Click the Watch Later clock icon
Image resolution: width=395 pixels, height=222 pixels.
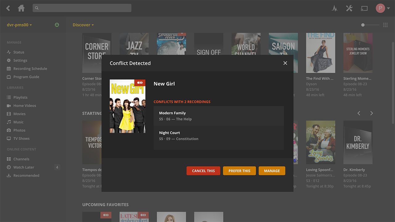point(9,167)
